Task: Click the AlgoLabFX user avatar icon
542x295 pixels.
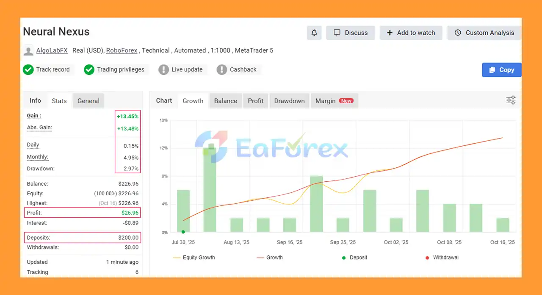Action: [28, 51]
